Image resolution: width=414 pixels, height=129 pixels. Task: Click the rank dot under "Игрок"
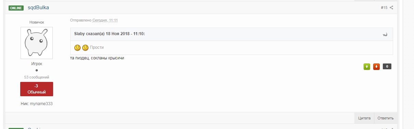point(37,70)
